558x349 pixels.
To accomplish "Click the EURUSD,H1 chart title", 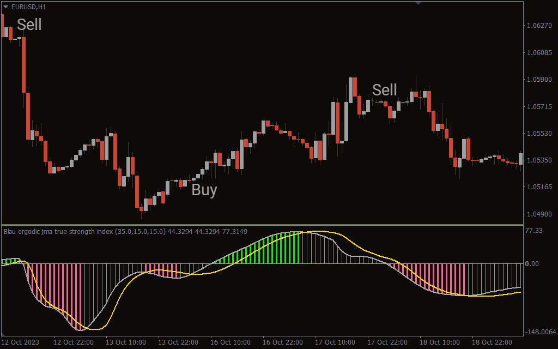I will (29, 7).
